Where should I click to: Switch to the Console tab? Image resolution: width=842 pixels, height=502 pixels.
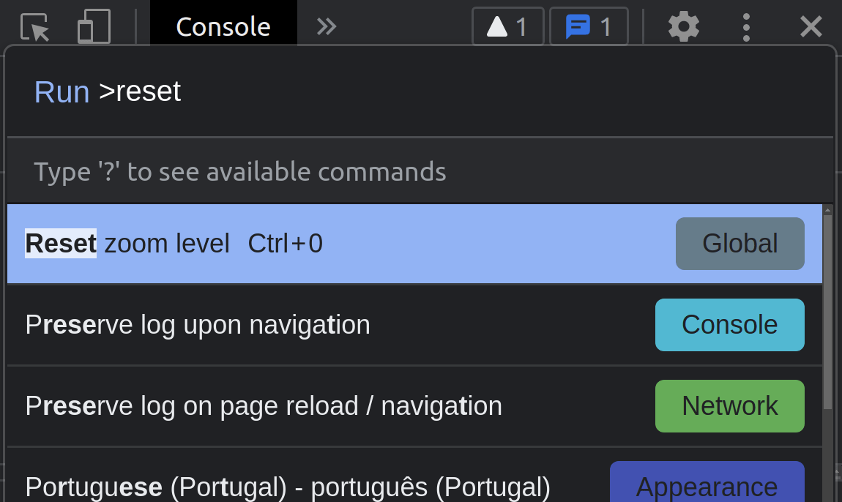[223, 25]
